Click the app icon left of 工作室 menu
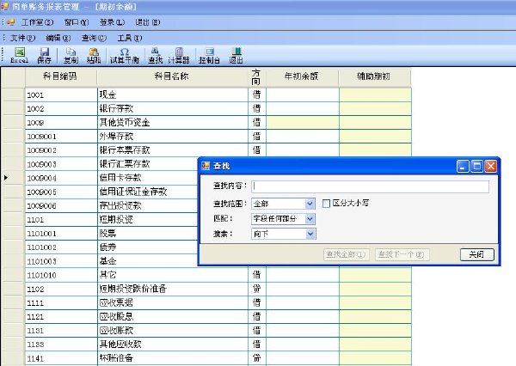Screen dimensions: 516x366 (x=11, y=22)
